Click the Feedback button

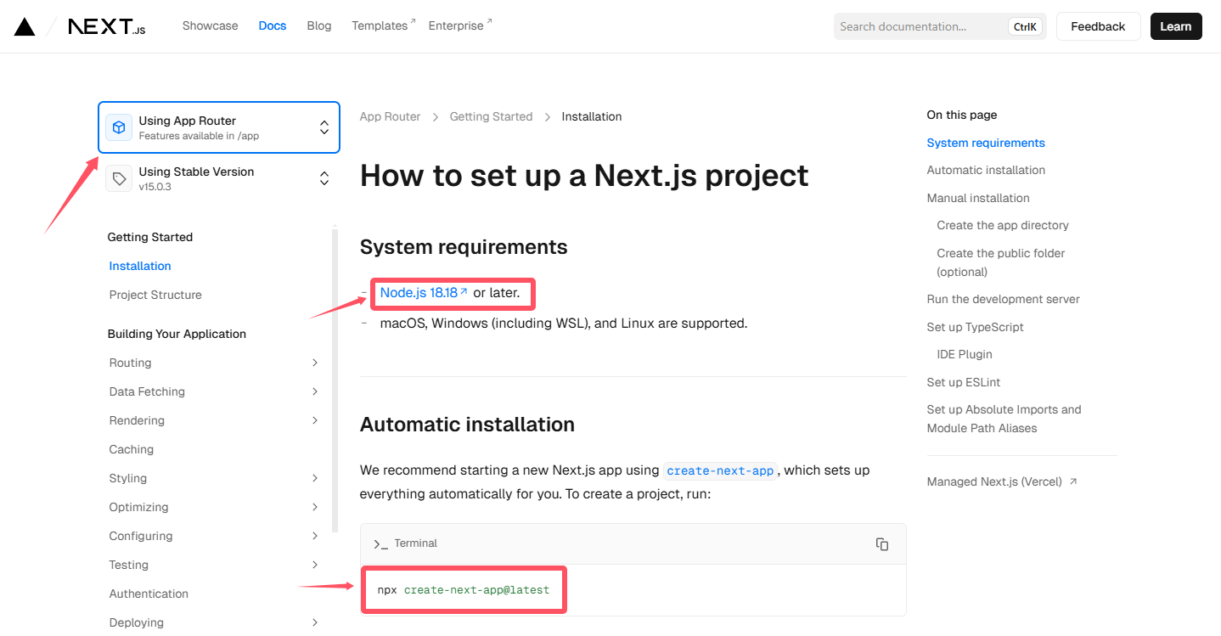tap(1098, 26)
